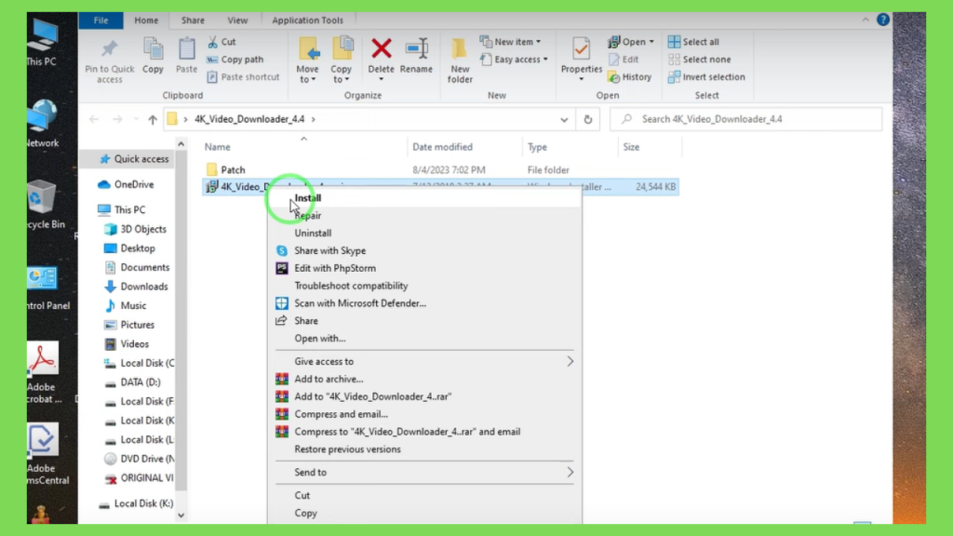953x536 pixels.
Task: Expand the ribbon Open button dropdown
Action: point(651,42)
